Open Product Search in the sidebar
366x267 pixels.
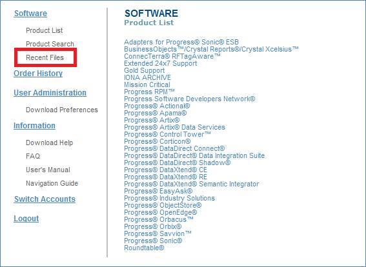(x=50, y=44)
